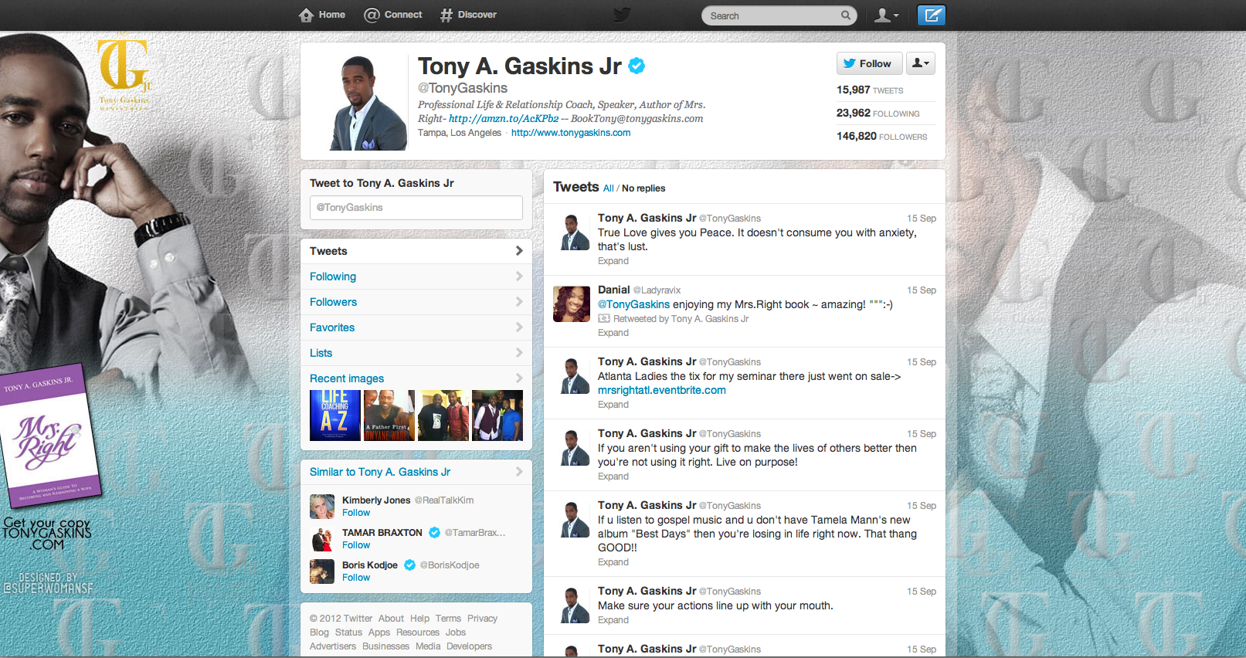Viewport: 1246px width, 658px height.
Task: Open the Privacy footer link
Action: (x=482, y=619)
